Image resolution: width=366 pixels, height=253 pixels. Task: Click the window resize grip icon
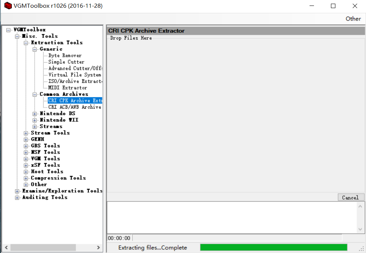tap(362, 249)
